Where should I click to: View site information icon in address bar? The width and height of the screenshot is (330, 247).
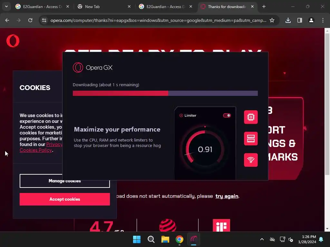[44, 20]
